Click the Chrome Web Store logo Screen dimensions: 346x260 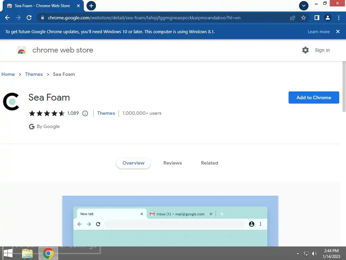(x=22, y=50)
